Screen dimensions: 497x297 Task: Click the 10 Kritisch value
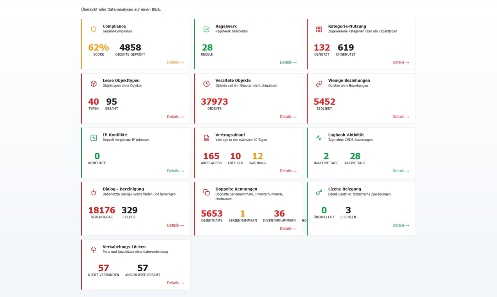click(235, 156)
